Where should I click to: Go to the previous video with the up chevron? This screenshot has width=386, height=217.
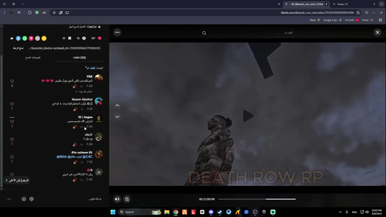pyautogui.click(x=117, y=105)
